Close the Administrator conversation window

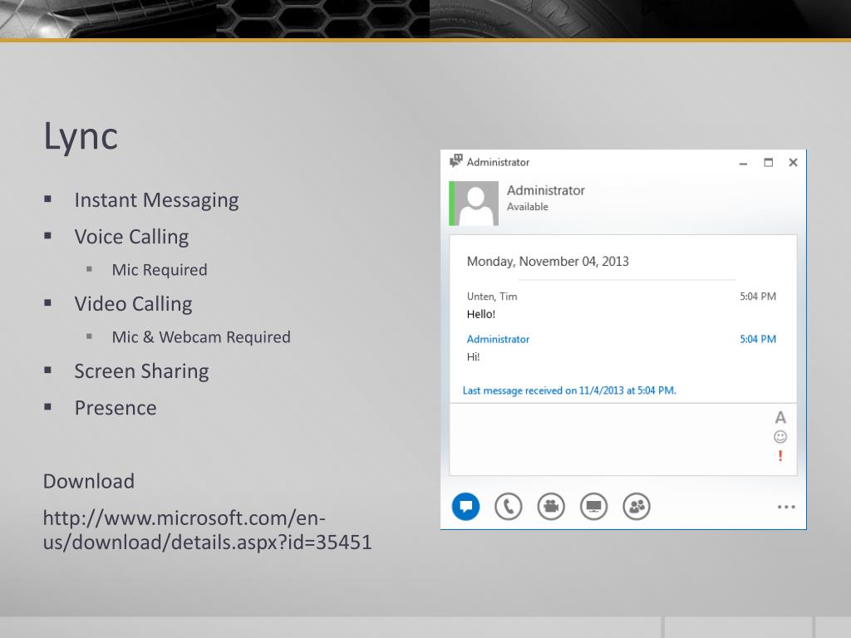click(793, 162)
